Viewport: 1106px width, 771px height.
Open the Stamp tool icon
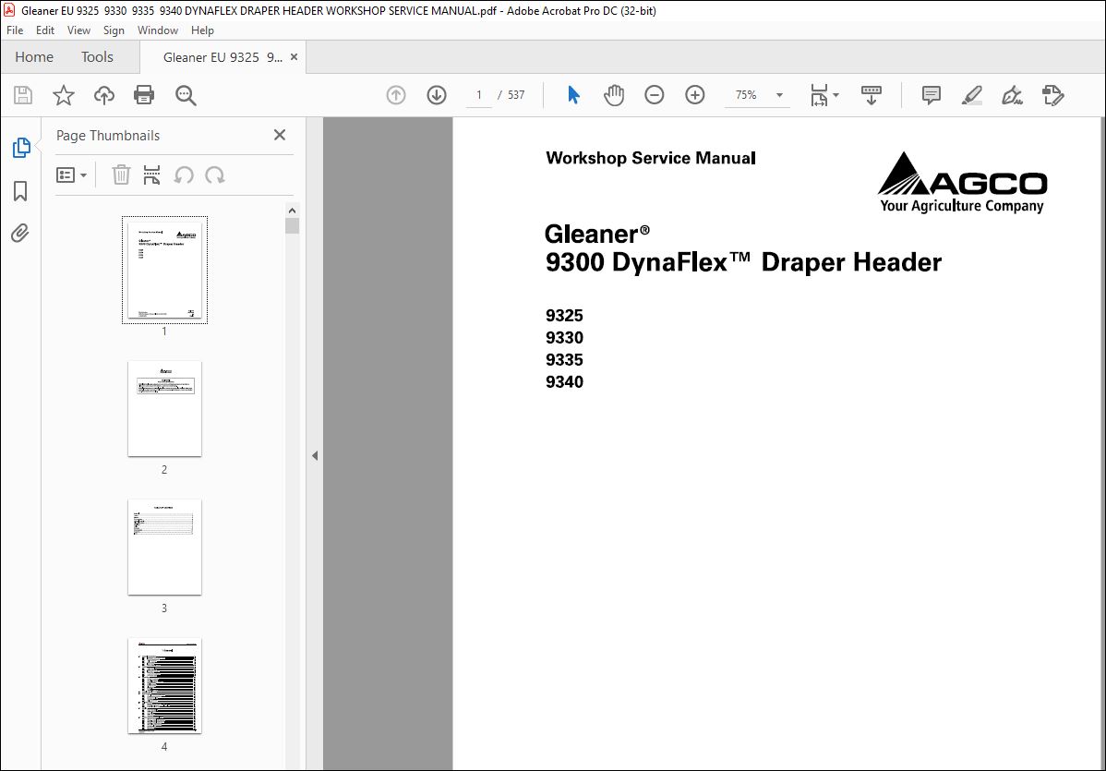click(x=1053, y=95)
